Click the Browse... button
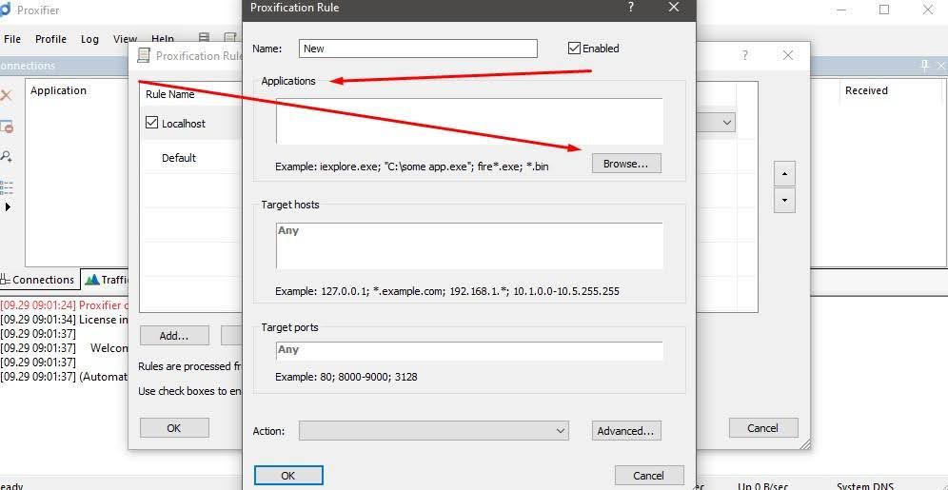The width and height of the screenshot is (948, 490). (625, 164)
